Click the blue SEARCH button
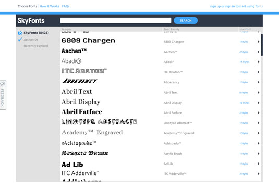 click(x=186, y=20)
